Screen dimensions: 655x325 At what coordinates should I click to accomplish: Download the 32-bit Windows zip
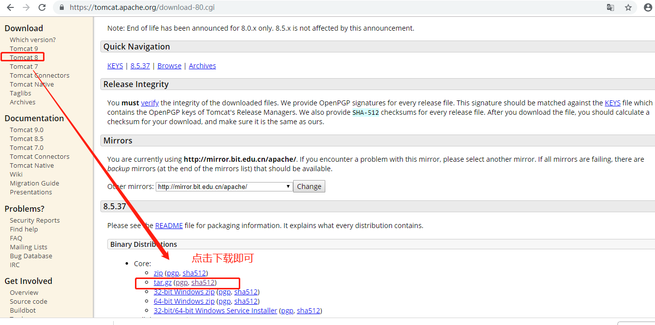(x=184, y=292)
